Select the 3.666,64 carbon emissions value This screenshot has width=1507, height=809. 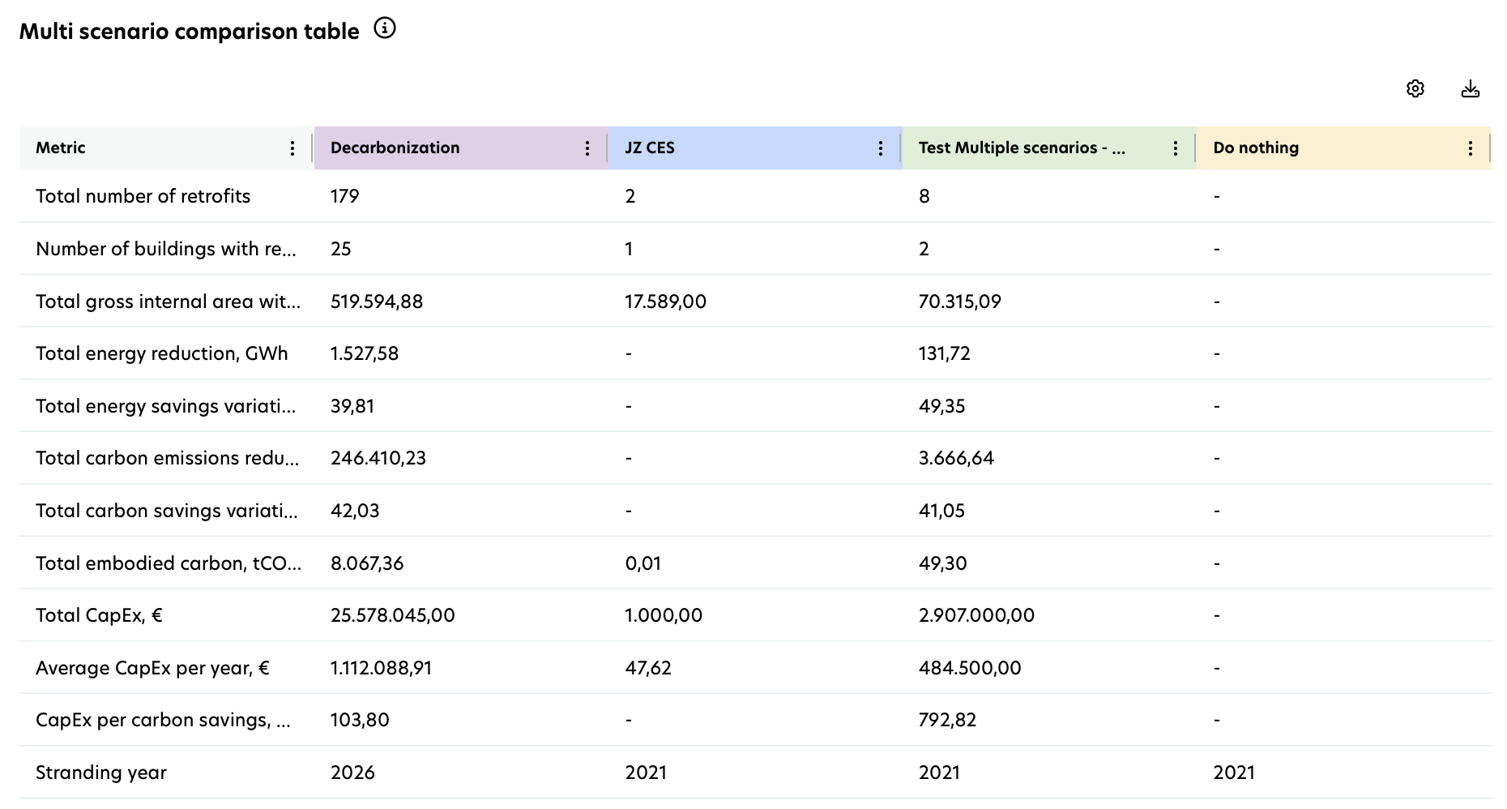point(956,458)
